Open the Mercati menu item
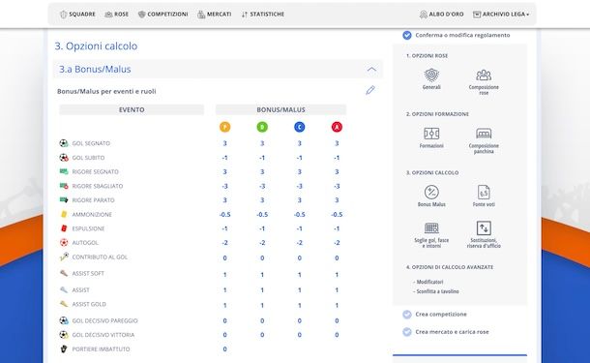The width and height of the screenshot is (590, 363). [215, 15]
